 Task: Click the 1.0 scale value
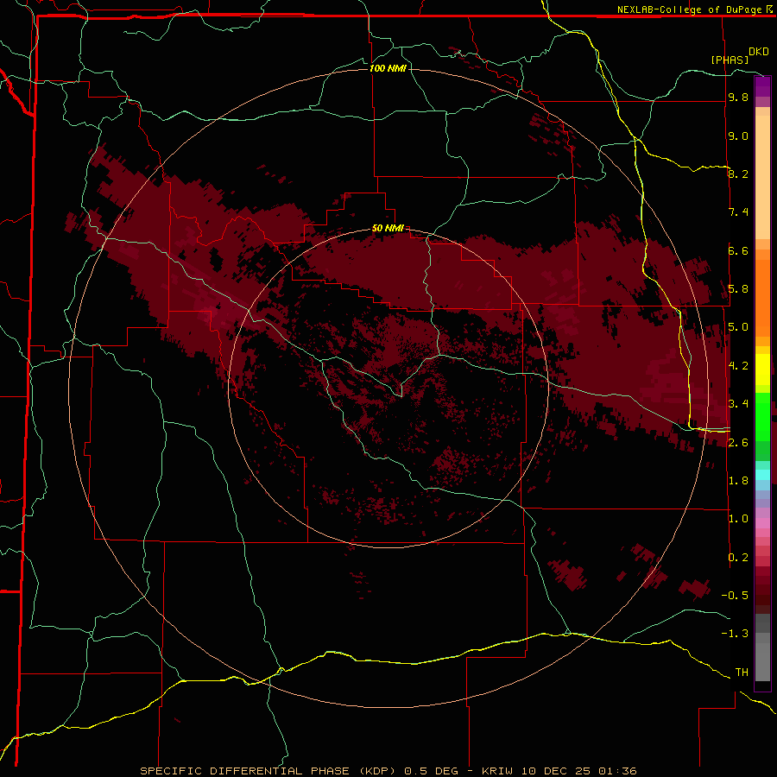coord(738,519)
